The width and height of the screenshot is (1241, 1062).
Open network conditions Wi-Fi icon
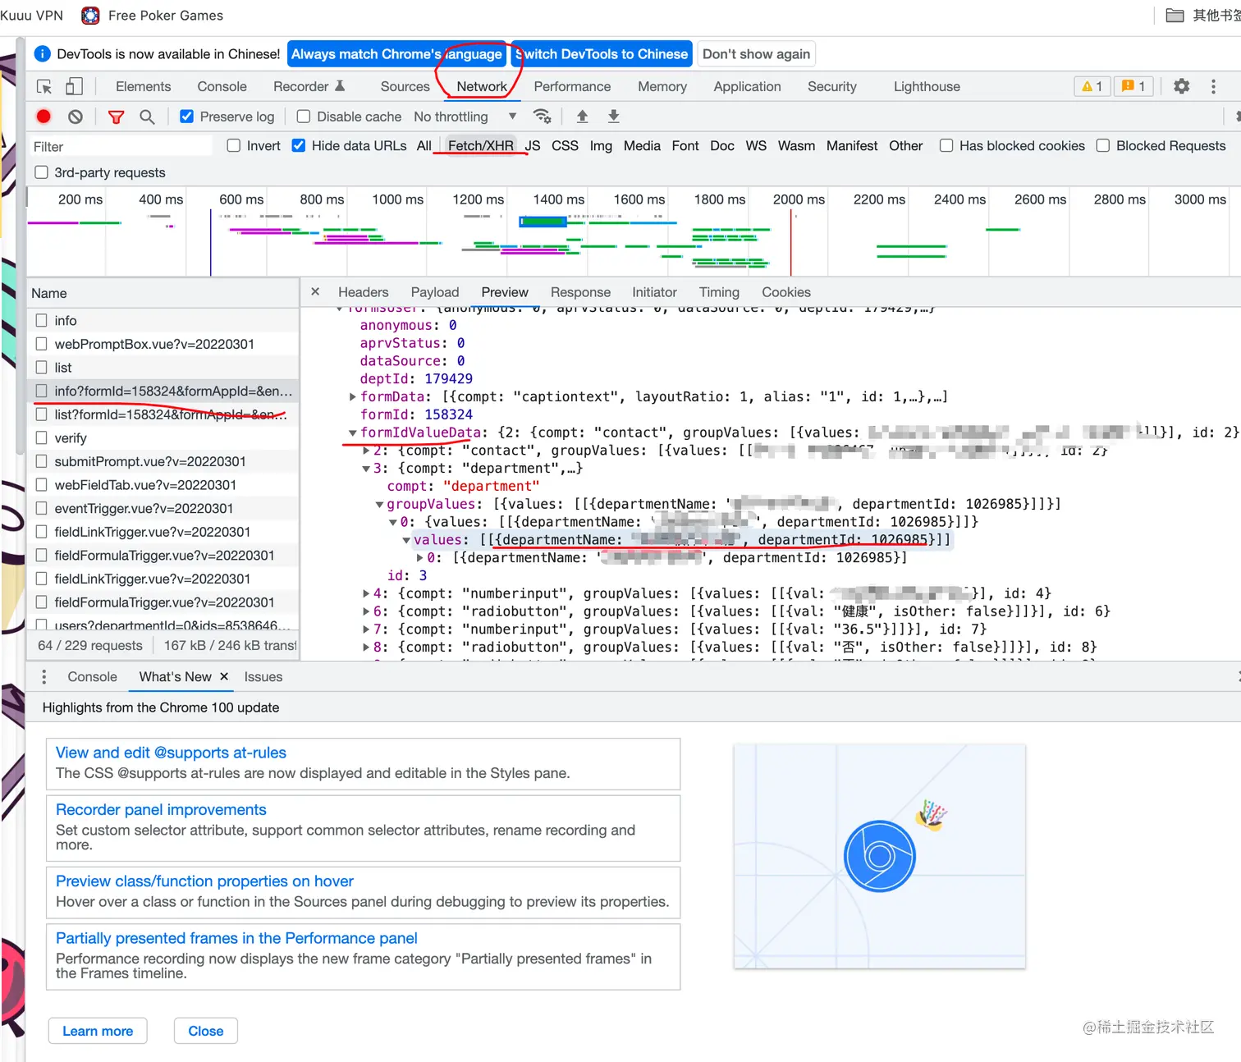point(542,116)
